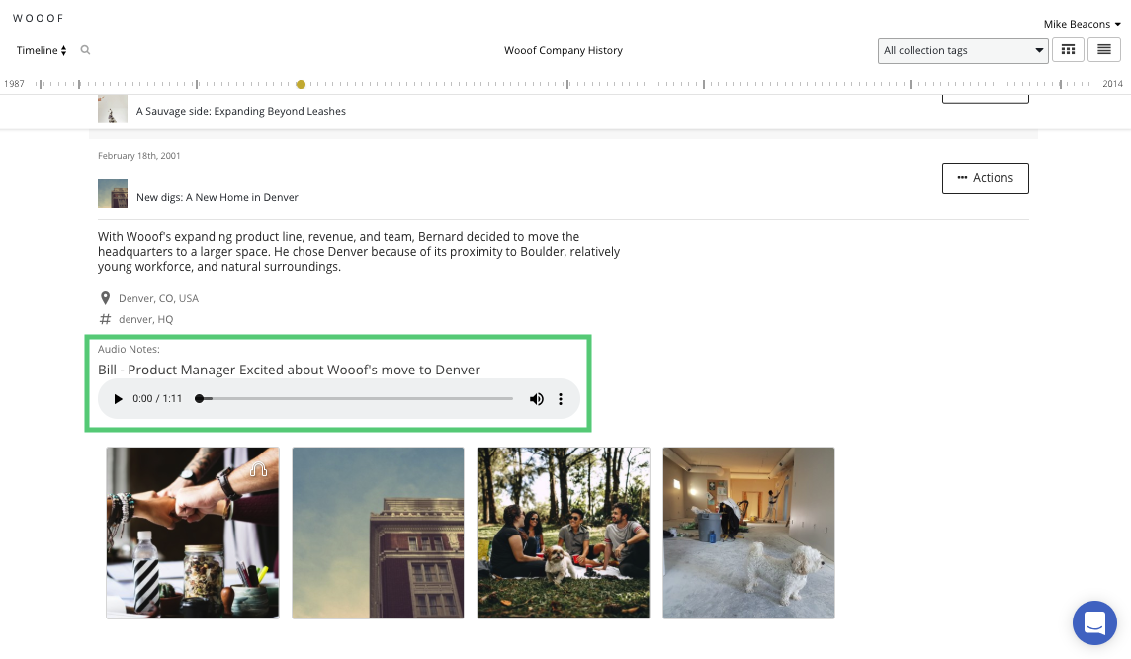The width and height of the screenshot is (1131, 659).
Task: Click the Sauvage entry small thumbnail
Action: (x=113, y=109)
